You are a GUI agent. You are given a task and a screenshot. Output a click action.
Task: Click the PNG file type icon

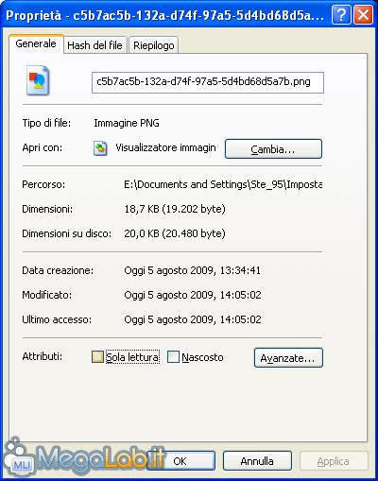(x=38, y=80)
